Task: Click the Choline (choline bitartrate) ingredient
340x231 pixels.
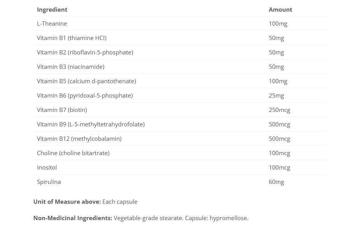Action: click(73, 153)
